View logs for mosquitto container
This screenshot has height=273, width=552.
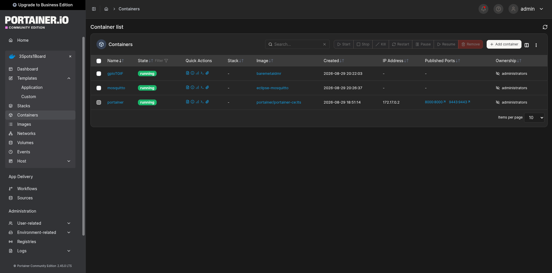pos(187,87)
